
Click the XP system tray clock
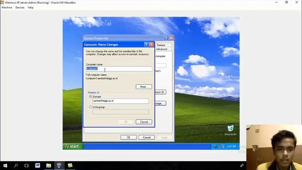pos(231,146)
